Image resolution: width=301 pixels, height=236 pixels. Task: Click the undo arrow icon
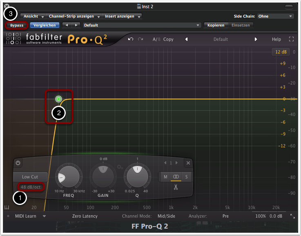point(131,39)
